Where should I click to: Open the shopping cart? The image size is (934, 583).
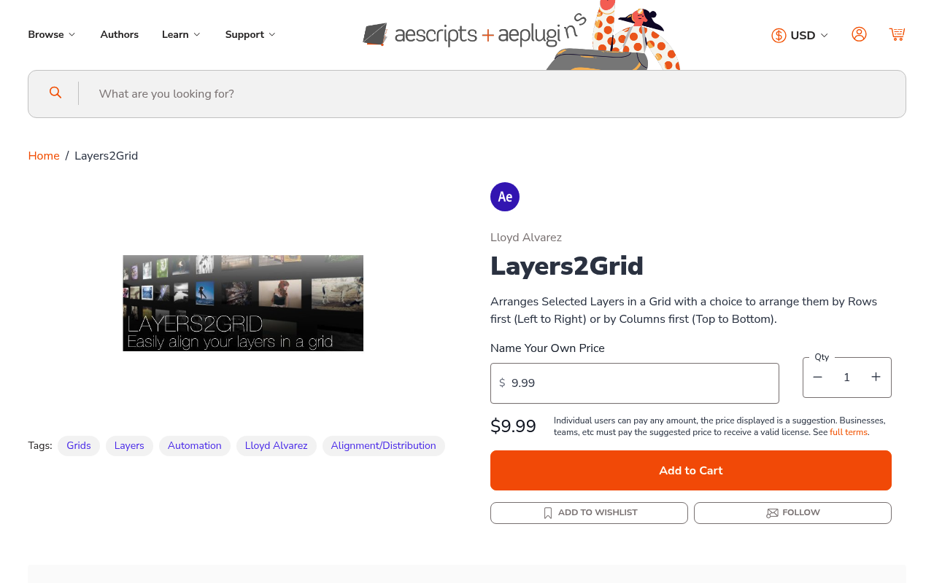pos(897,34)
